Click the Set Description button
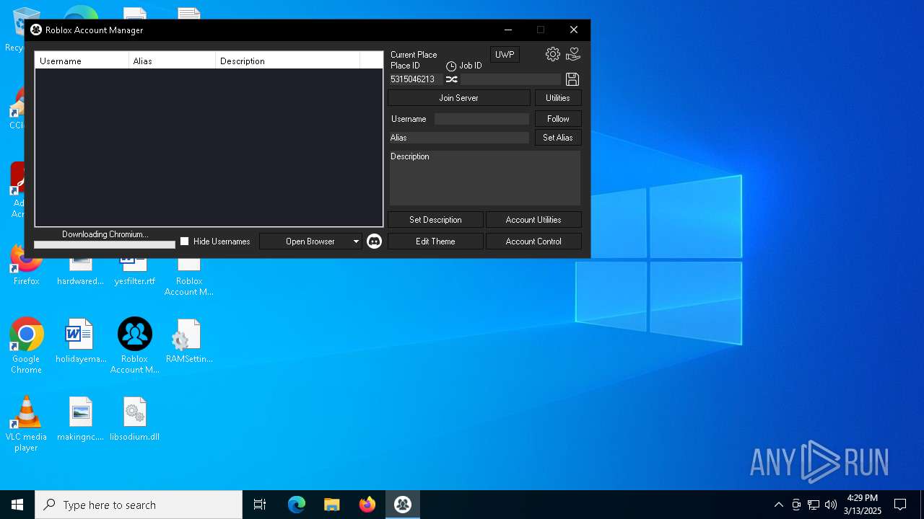 435,220
